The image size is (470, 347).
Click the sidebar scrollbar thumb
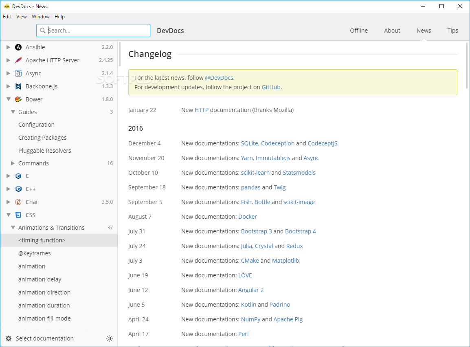point(120,54)
